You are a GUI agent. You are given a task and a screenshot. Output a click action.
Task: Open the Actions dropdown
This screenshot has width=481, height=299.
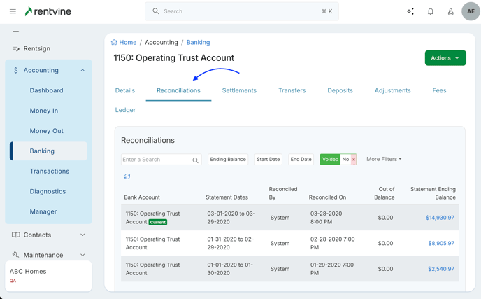point(445,58)
